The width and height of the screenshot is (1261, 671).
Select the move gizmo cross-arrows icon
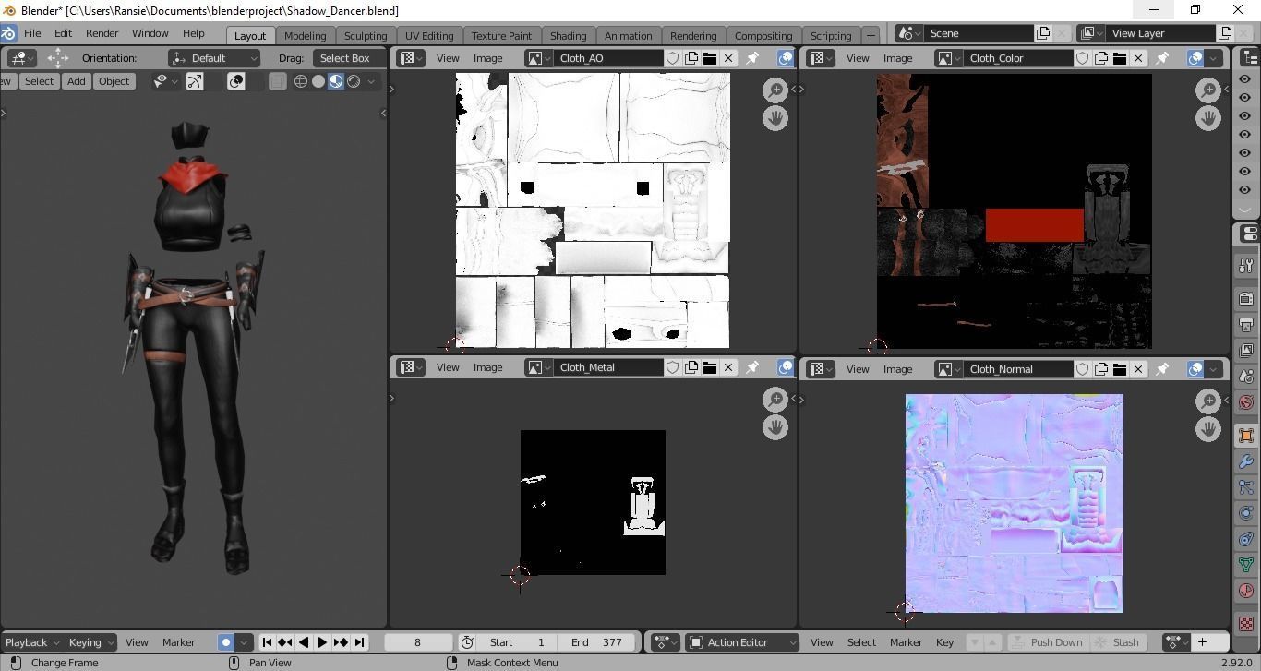point(57,58)
